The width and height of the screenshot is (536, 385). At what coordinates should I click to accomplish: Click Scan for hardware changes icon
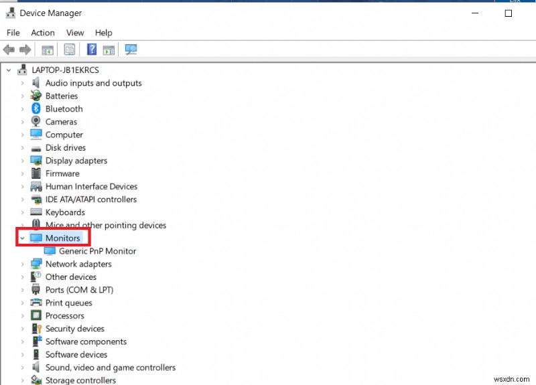tap(131, 50)
